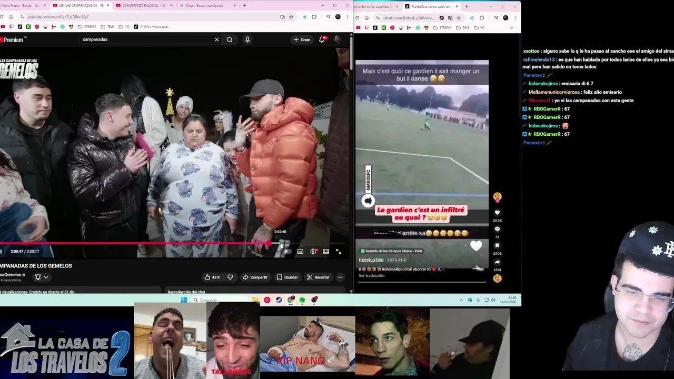Open extensions puzzle icon in YouTube window

[x=314, y=17]
